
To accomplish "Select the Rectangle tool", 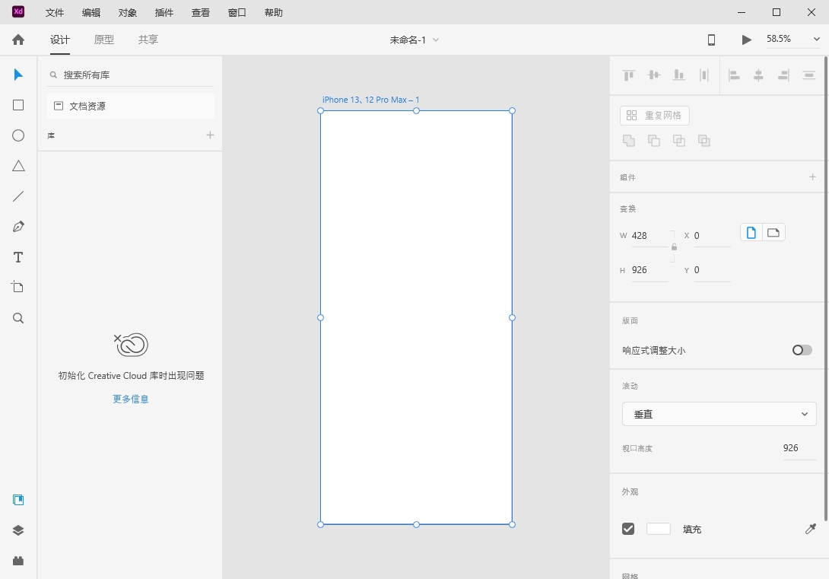I will 18,105.
